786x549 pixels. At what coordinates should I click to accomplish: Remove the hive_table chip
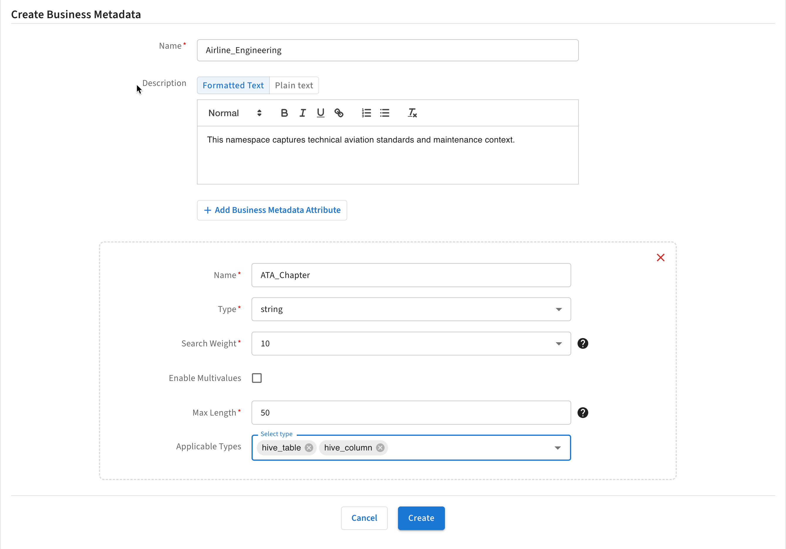pyautogui.click(x=309, y=448)
